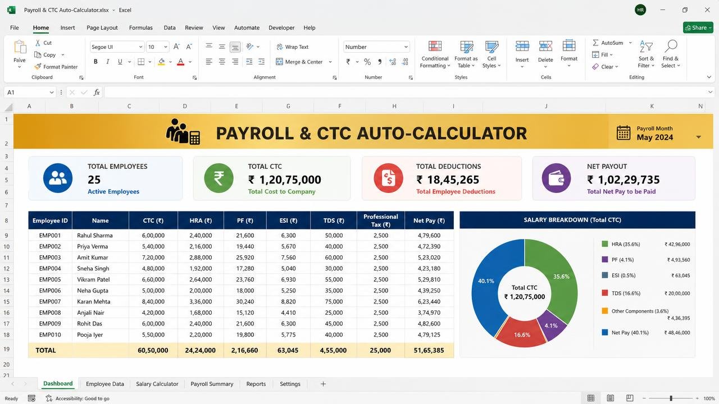Increase font size with the larger A
This screenshot has width=719, height=404.
pyautogui.click(x=176, y=47)
